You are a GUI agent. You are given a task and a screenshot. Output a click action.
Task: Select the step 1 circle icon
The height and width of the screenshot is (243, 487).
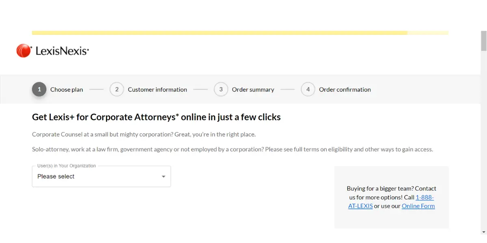coord(39,90)
